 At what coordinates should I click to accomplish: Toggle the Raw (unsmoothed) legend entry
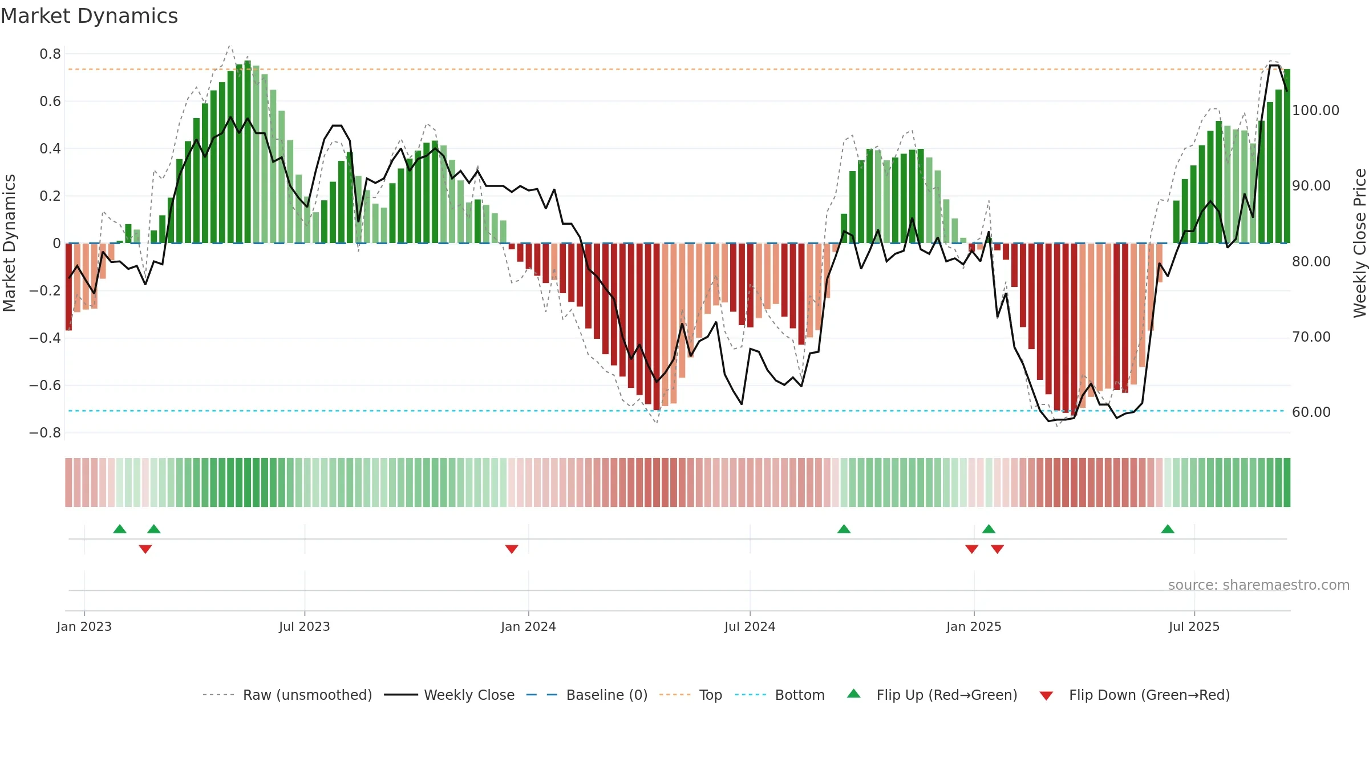(x=287, y=695)
